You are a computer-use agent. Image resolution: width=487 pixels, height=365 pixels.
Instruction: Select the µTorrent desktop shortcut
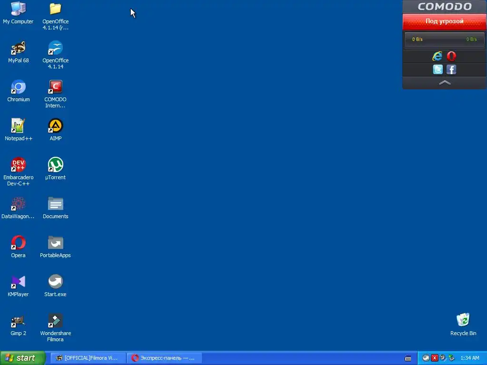click(55, 169)
